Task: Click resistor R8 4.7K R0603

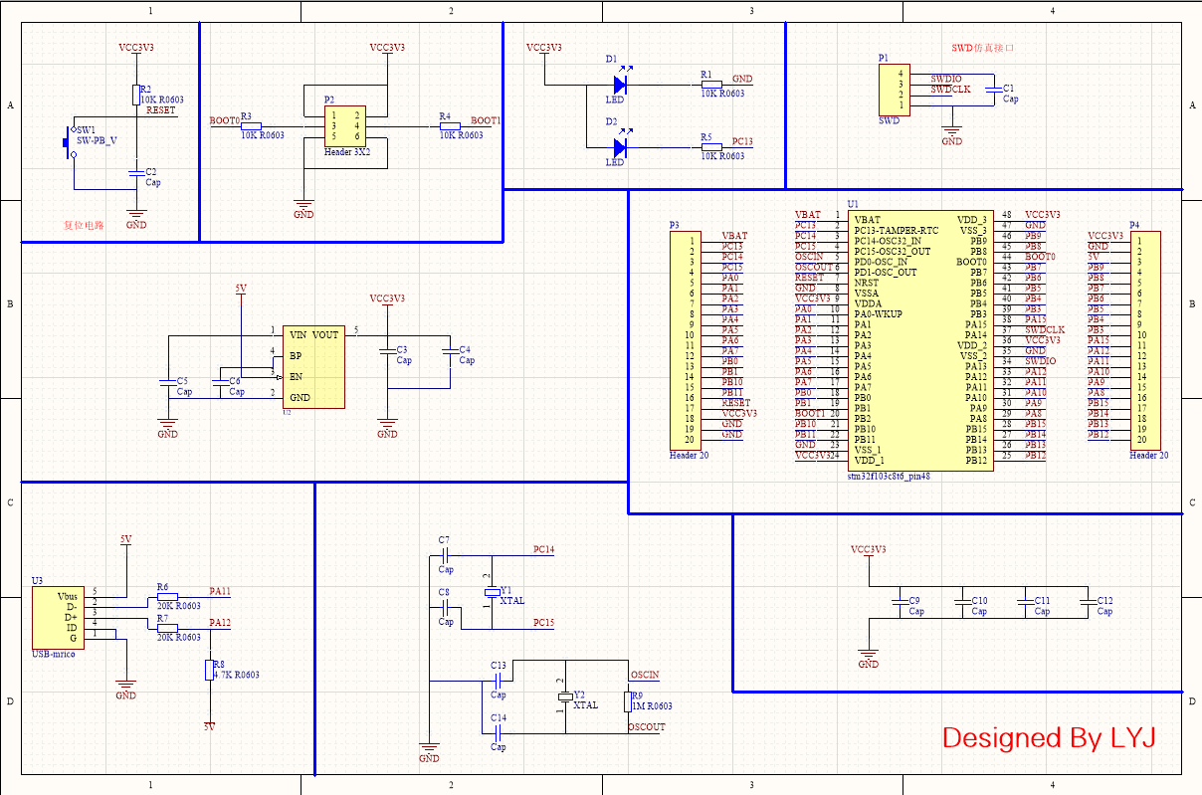Action: coord(209,671)
